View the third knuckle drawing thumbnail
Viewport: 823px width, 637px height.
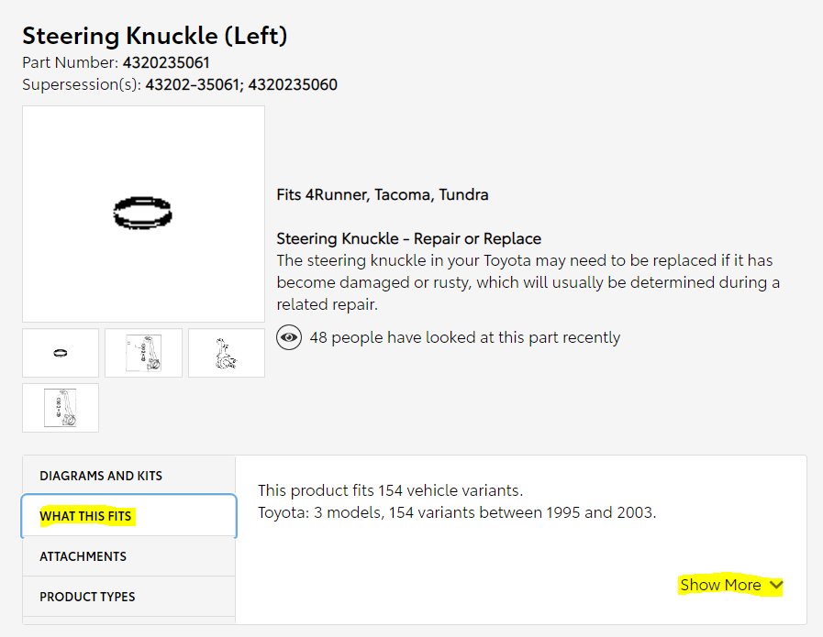[227, 353]
